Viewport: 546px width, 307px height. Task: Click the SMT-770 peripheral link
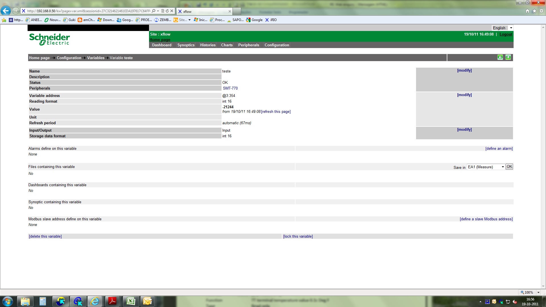[x=230, y=88]
